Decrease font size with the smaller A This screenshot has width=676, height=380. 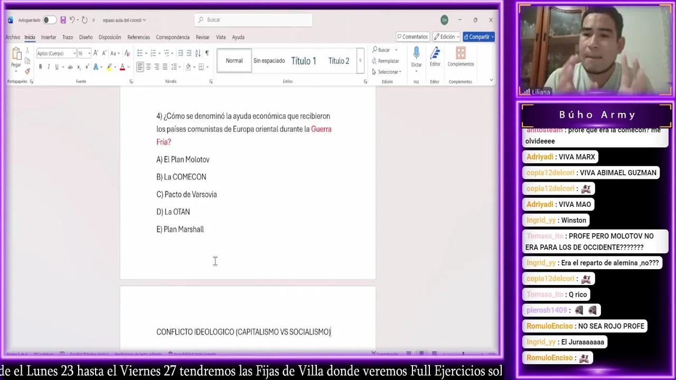coord(104,53)
